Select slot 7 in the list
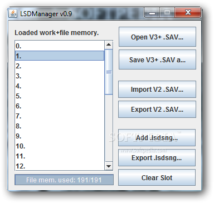Screen dimensions: 214x203 click(x=60, y=116)
